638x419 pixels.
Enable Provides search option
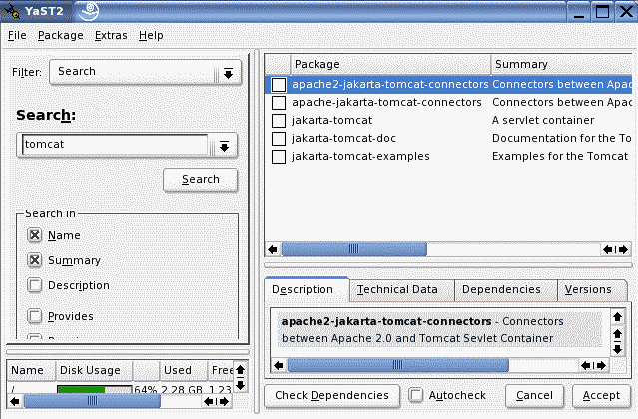(35, 316)
